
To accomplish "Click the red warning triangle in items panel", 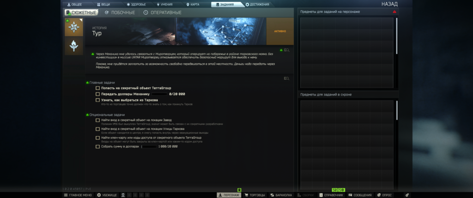I will pyautogui.click(x=394, y=12).
